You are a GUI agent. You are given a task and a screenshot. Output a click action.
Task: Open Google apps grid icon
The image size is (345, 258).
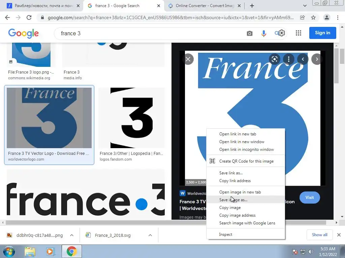pyautogui.click(x=299, y=33)
